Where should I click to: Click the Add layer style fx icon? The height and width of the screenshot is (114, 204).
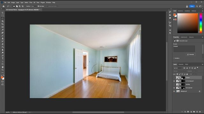[185, 112]
